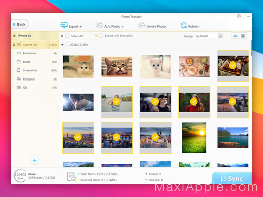Image resolution: width=263 pixels, height=197 pixels.
Task: Click the eject icon beside iPhone 6s
Action: (14, 35)
